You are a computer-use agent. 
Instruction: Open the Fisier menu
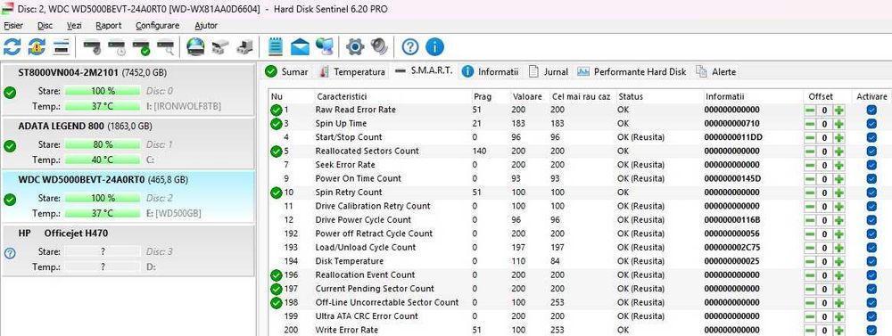point(13,26)
